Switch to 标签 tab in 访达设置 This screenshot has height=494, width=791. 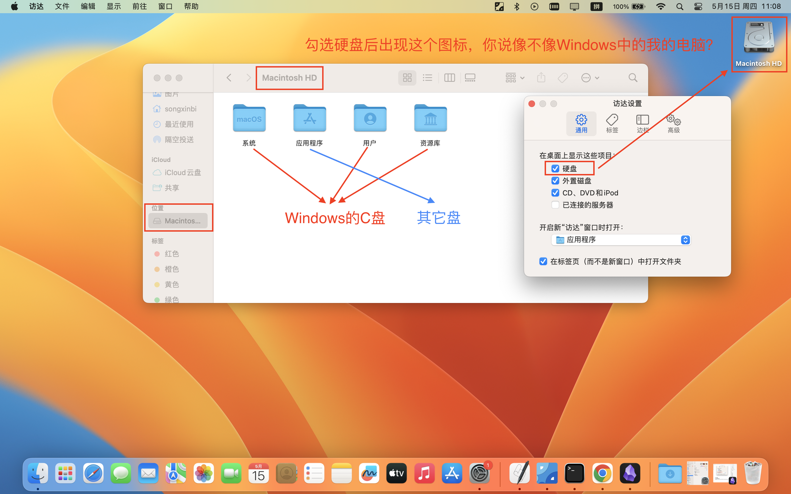coord(612,123)
